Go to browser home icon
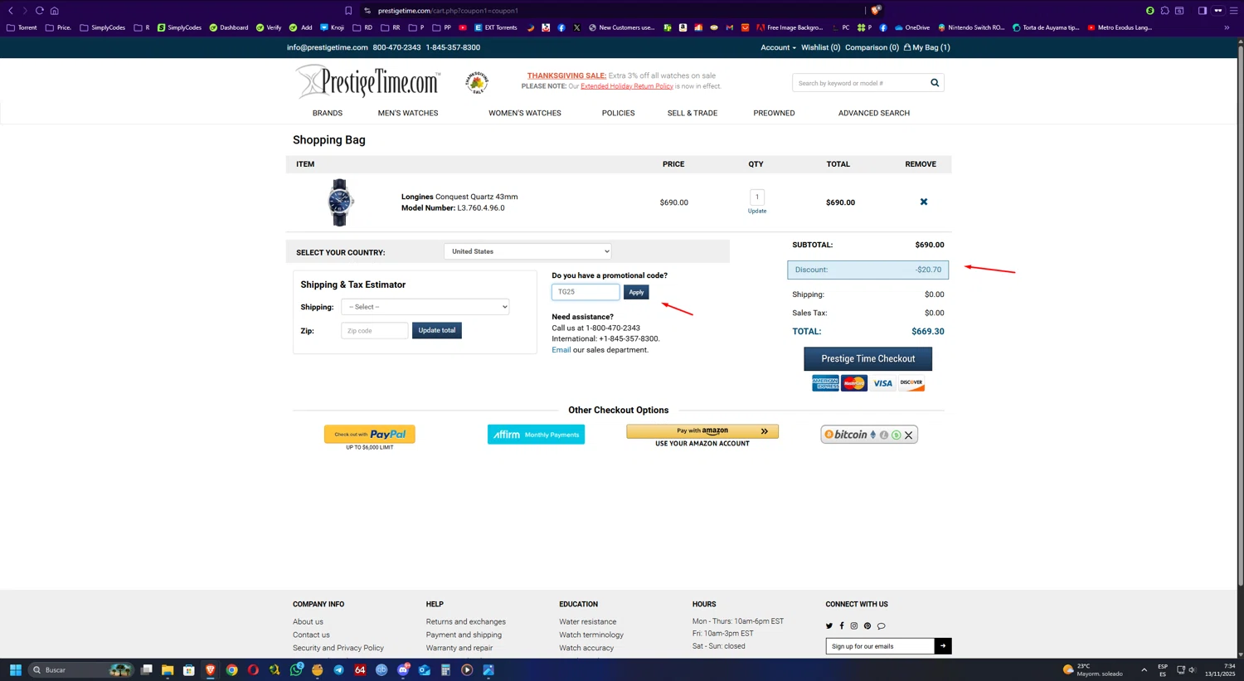1244x681 pixels. click(x=55, y=11)
